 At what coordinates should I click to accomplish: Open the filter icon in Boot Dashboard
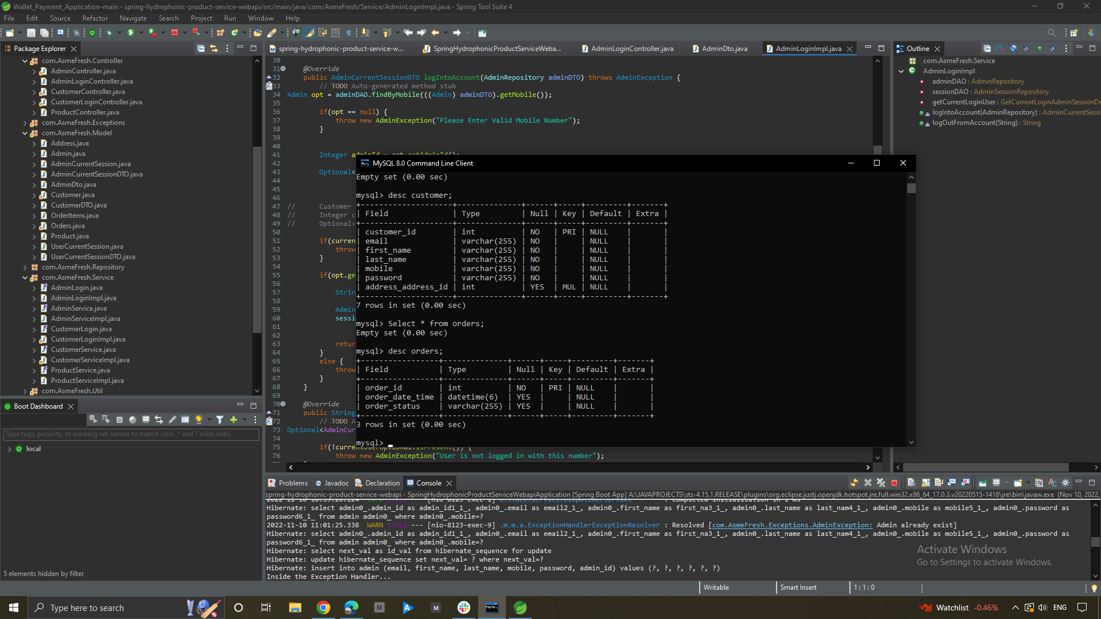pos(220,420)
